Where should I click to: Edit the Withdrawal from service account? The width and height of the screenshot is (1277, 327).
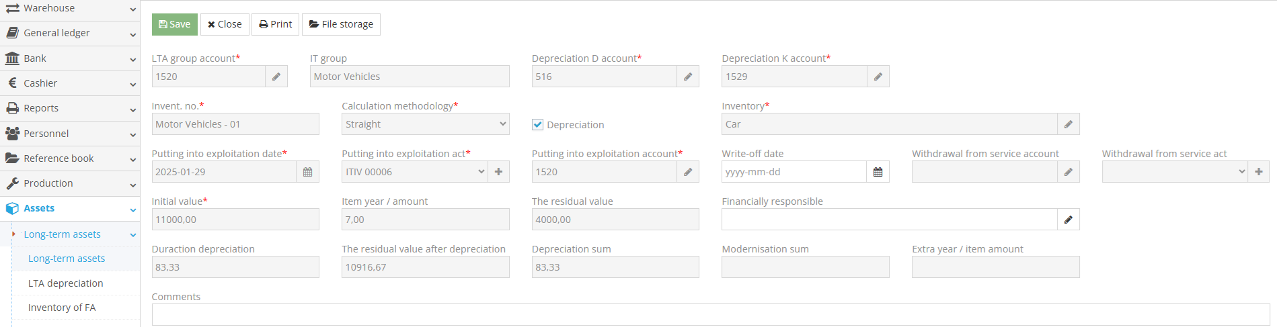(x=1068, y=172)
